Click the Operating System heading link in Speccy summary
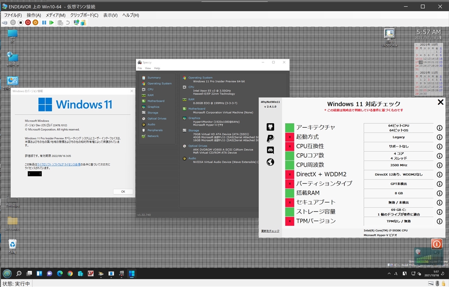The height and width of the screenshot is (287, 449). pyautogui.click(x=200, y=78)
